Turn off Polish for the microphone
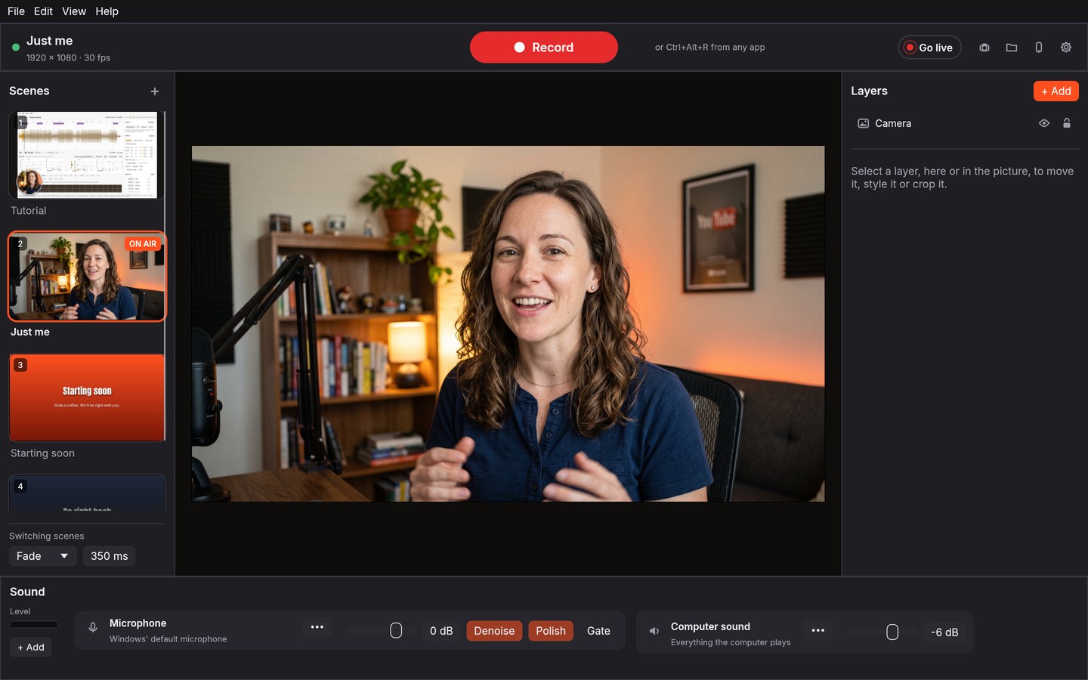This screenshot has height=680, width=1088. (x=551, y=631)
